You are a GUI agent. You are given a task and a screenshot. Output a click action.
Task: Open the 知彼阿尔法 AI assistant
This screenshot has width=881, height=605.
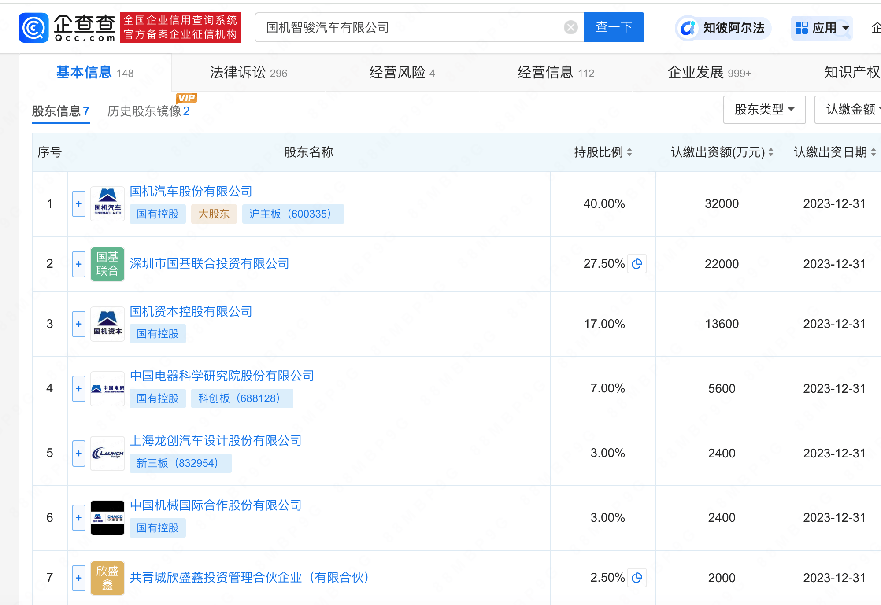point(723,28)
